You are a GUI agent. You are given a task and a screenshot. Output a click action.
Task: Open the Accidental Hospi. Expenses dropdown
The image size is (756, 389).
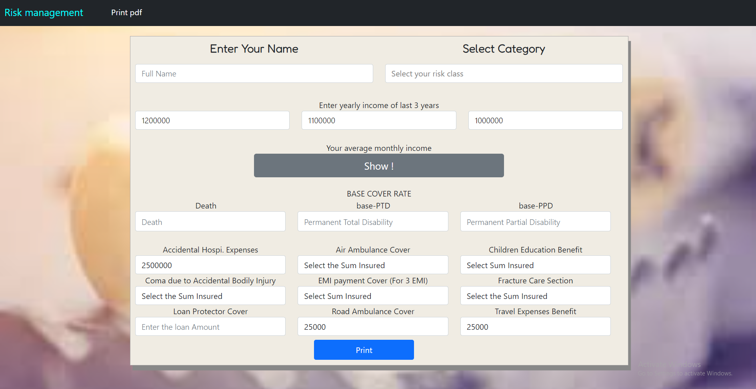tap(210, 265)
